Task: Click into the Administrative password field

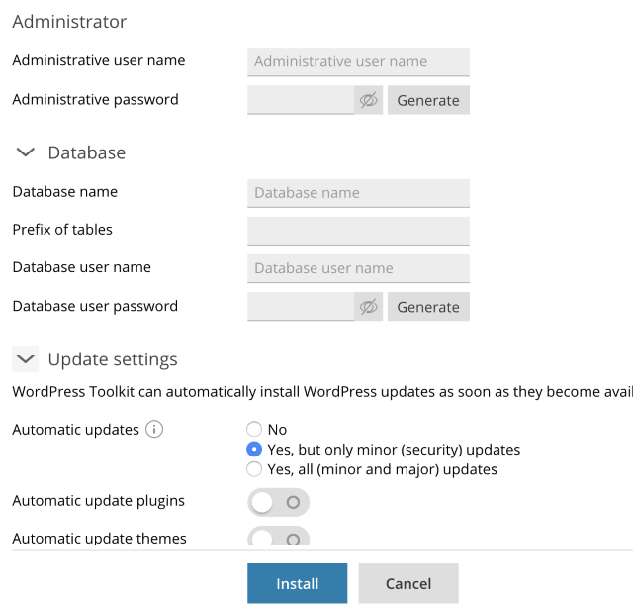Action: click(301, 100)
